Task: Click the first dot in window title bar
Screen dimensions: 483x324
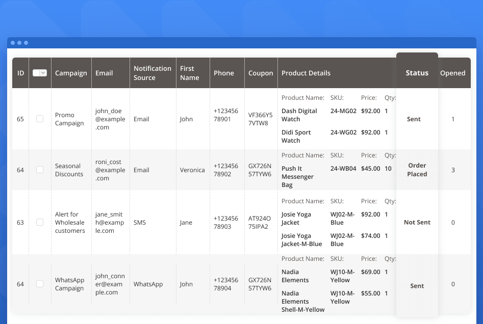Action: [x=13, y=43]
